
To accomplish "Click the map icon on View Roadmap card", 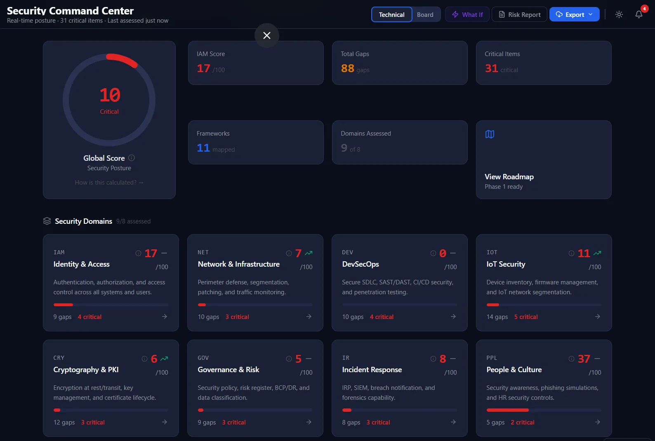I will click(x=490, y=134).
